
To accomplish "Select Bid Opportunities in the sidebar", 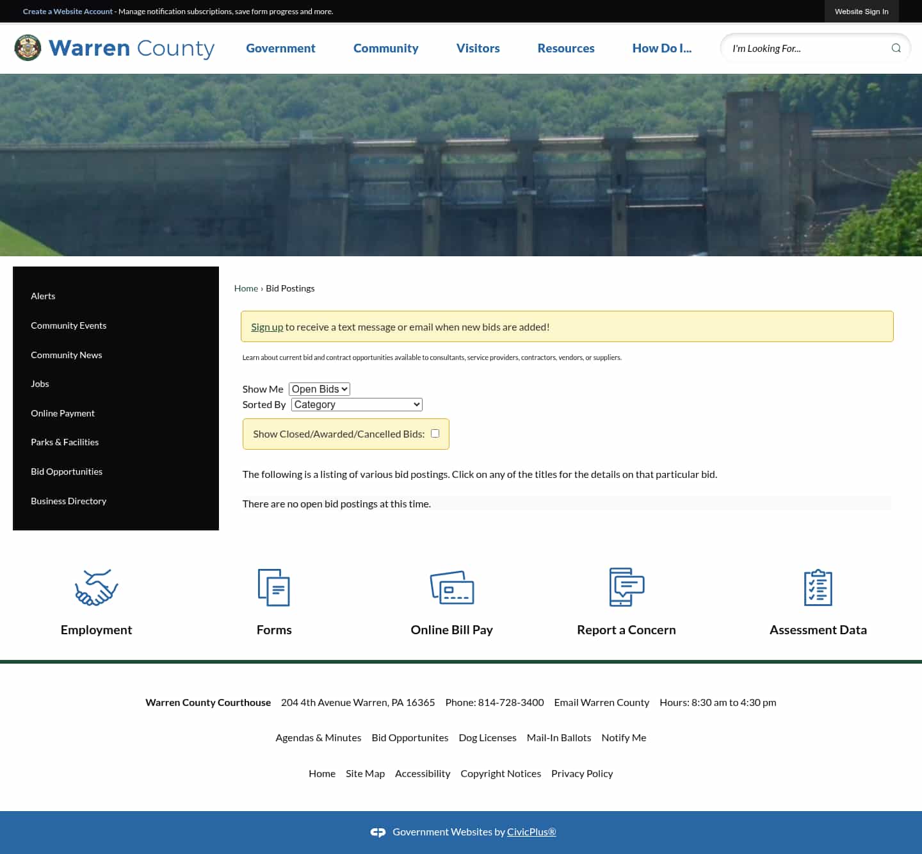I will coord(67,472).
